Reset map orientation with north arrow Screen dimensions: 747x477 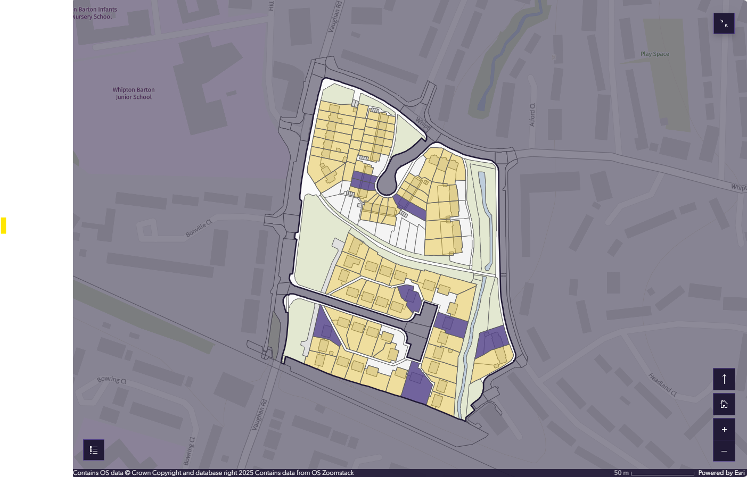point(724,379)
